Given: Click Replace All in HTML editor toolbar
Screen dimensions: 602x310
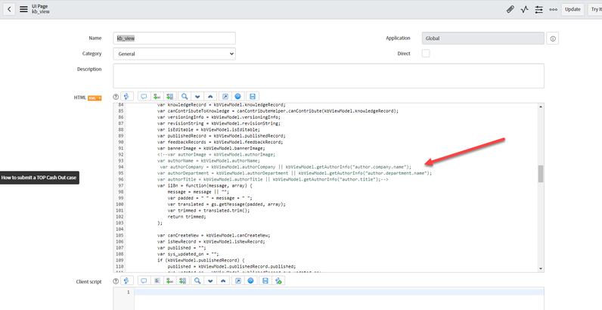Looking at the screenshot, I should [170, 97].
